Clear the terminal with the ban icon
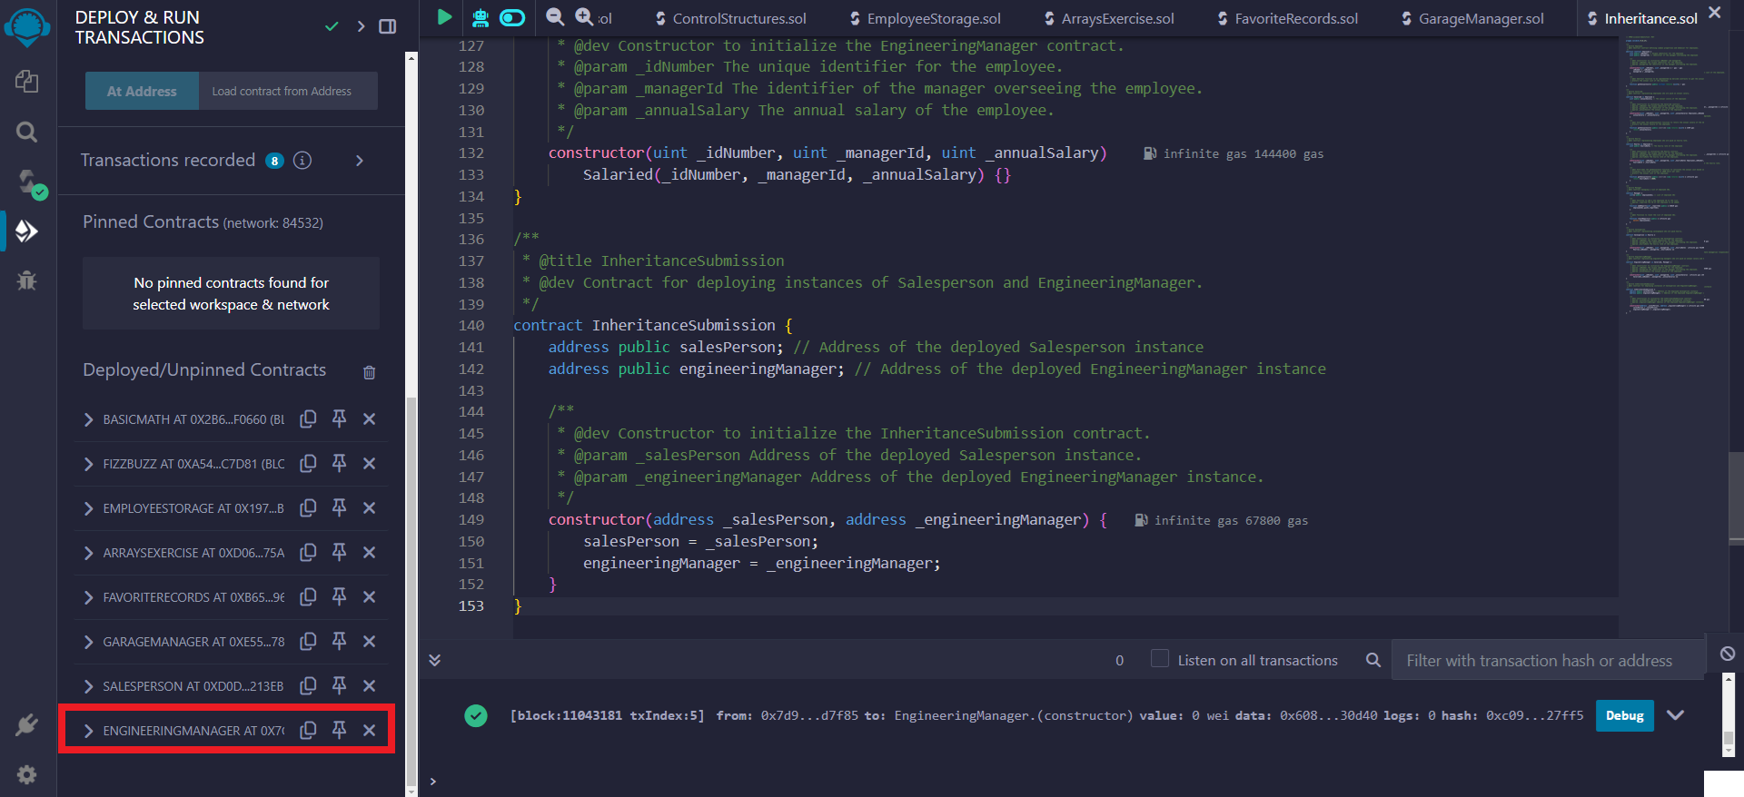 pyautogui.click(x=1728, y=654)
